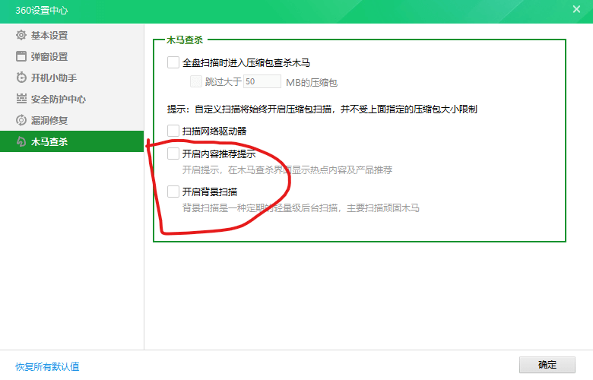Click the gear icon for 基本设置
This screenshot has width=593, height=380.
[21, 35]
